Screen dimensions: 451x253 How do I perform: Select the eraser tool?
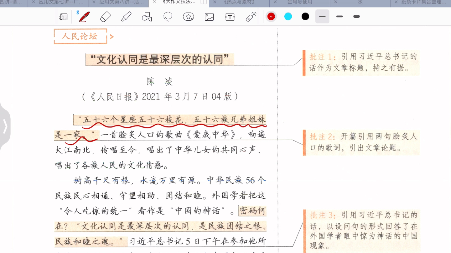pyautogui.click(x=105, y=17)
